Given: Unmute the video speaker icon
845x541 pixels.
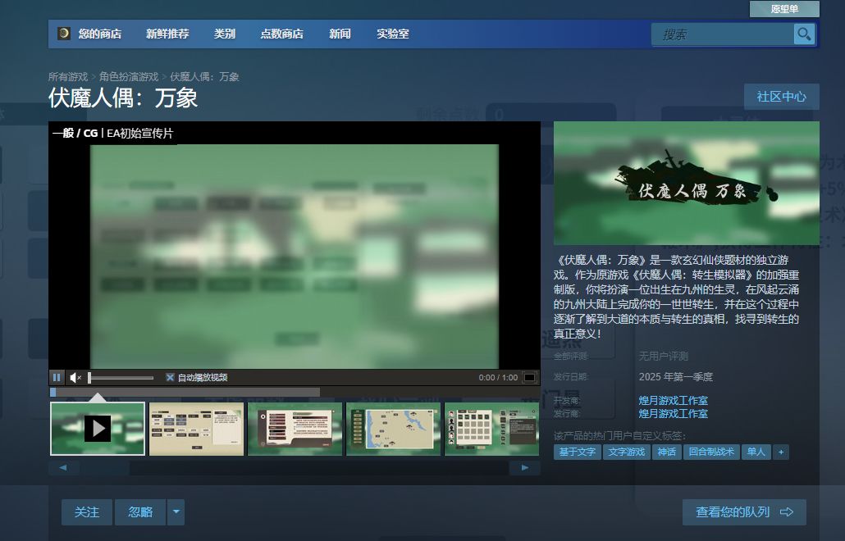Looking at the screenshot, I should pyautogui.click(x=75, y=377).
